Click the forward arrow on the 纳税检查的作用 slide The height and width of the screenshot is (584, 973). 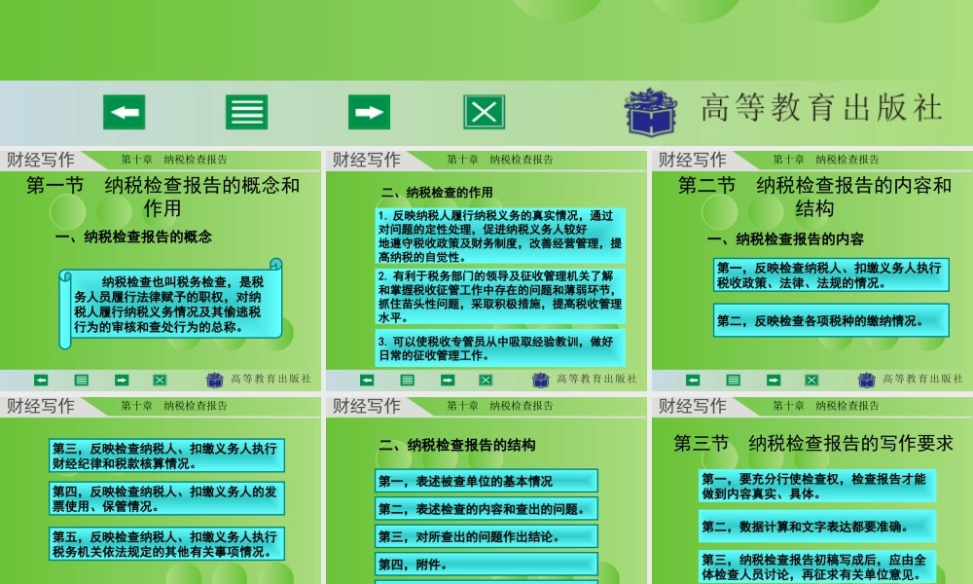(x=448, y=380)
